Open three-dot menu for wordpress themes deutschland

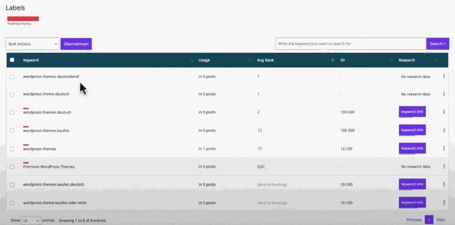pyautogui.click(x=444, y=76)
